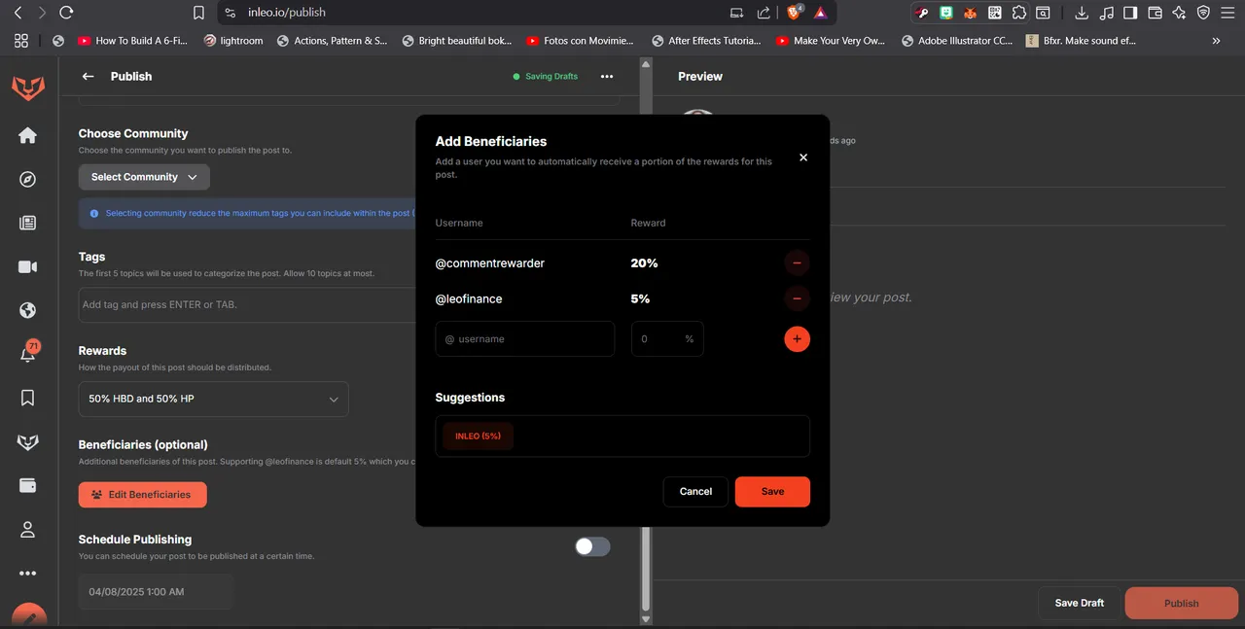Reload the page
The height and width of the screenshot is (629, 1245).
click(66, 13)
